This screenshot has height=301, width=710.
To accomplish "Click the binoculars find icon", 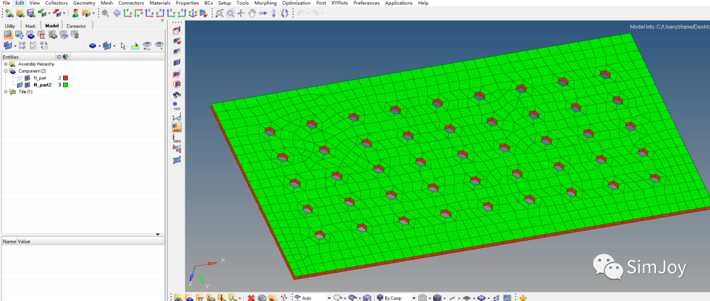I will tap(177, 94).
